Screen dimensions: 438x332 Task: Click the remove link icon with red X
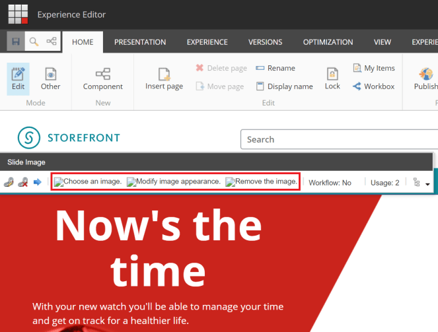(23, 182)
